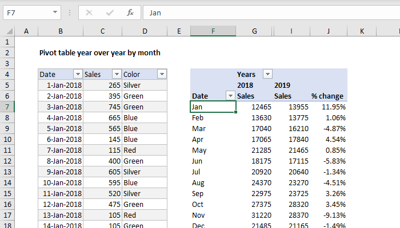Expand the Years pivot filter dropdown
This screenshot has width=400, height=228.
click(x=267, y=74)
